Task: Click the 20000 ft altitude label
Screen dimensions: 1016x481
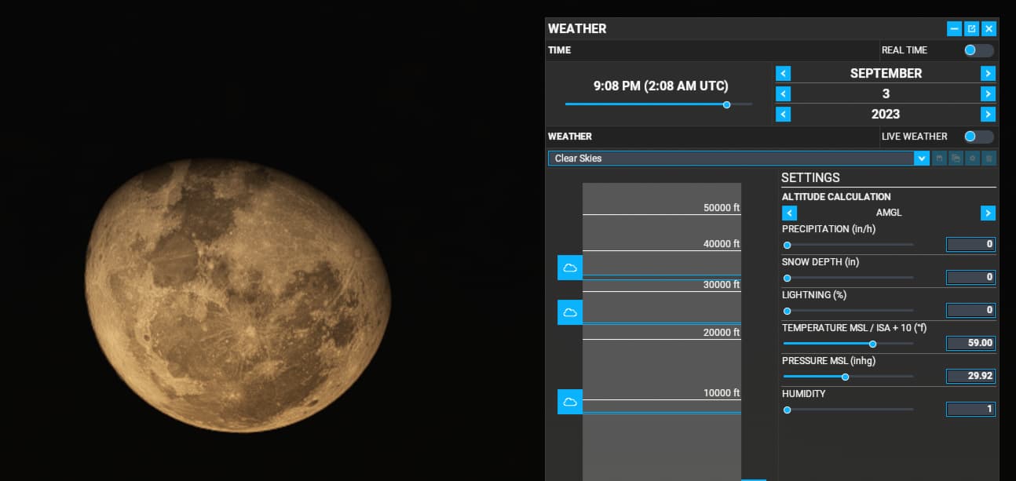Action: (722, 333)
